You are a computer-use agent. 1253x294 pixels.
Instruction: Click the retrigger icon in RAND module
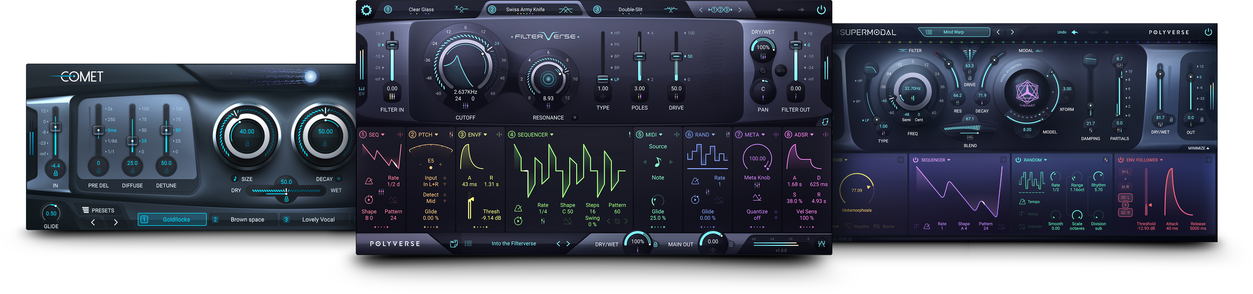pyautogui.click(x=695, y=200)
